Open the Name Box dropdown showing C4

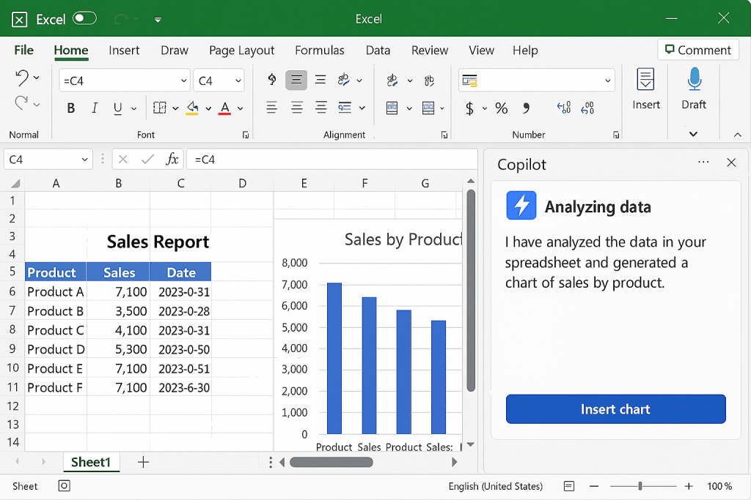pos(86,159)
